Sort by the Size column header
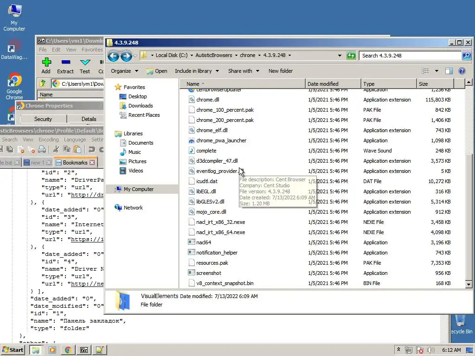The height and width of the screenshot is (356, 475). (x=435, y=84)
